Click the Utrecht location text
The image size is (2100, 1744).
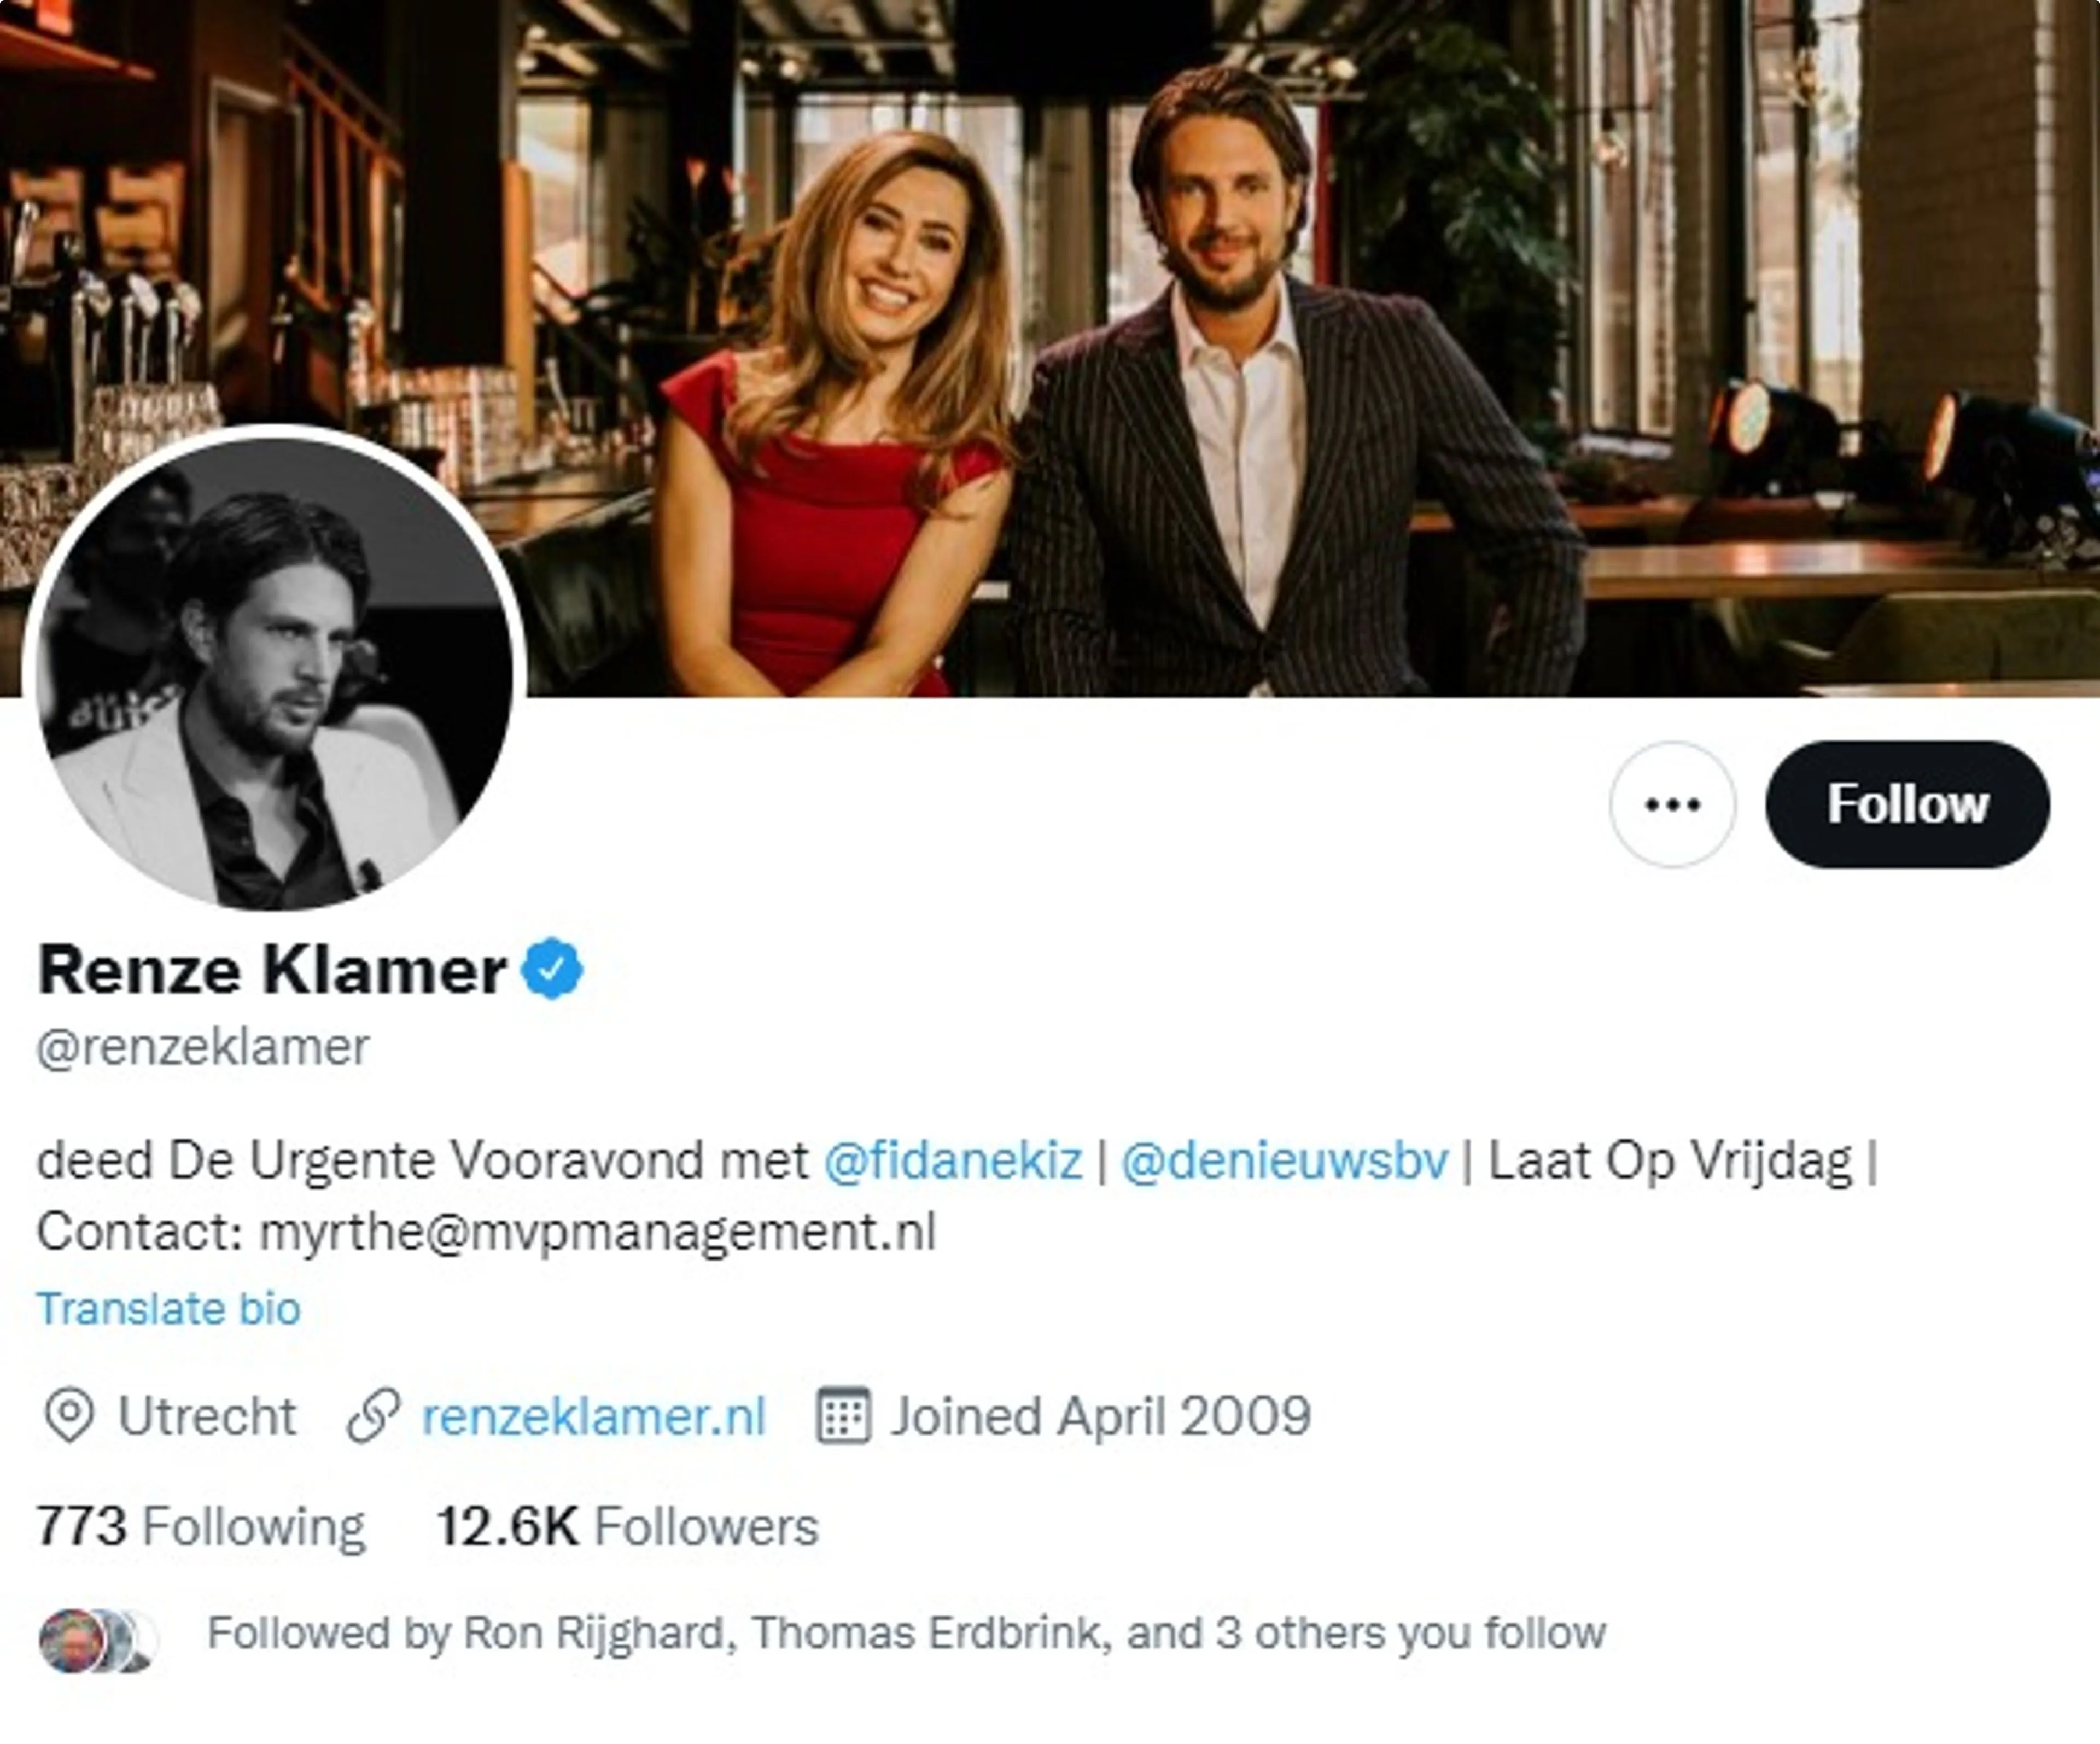[x=207, y=1416]
